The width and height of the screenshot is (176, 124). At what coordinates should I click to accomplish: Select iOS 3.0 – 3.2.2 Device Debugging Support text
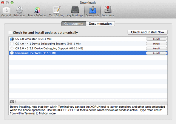49,48
